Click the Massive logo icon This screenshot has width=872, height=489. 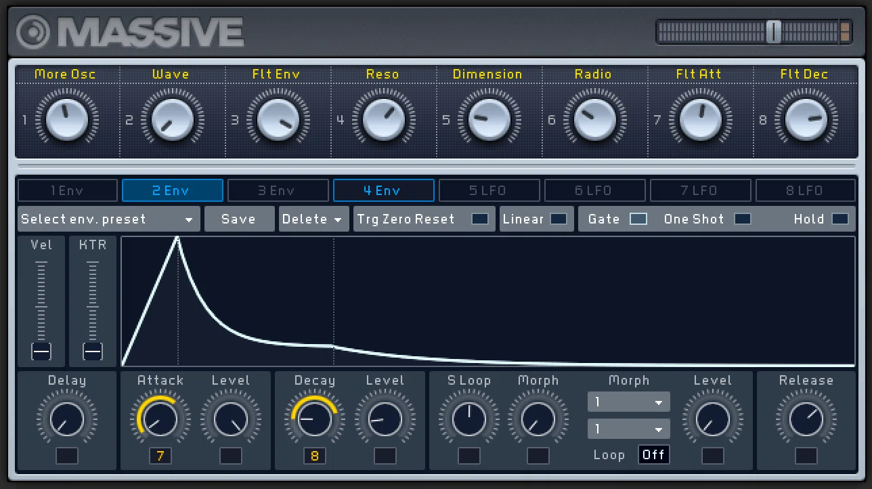point(32,31)
